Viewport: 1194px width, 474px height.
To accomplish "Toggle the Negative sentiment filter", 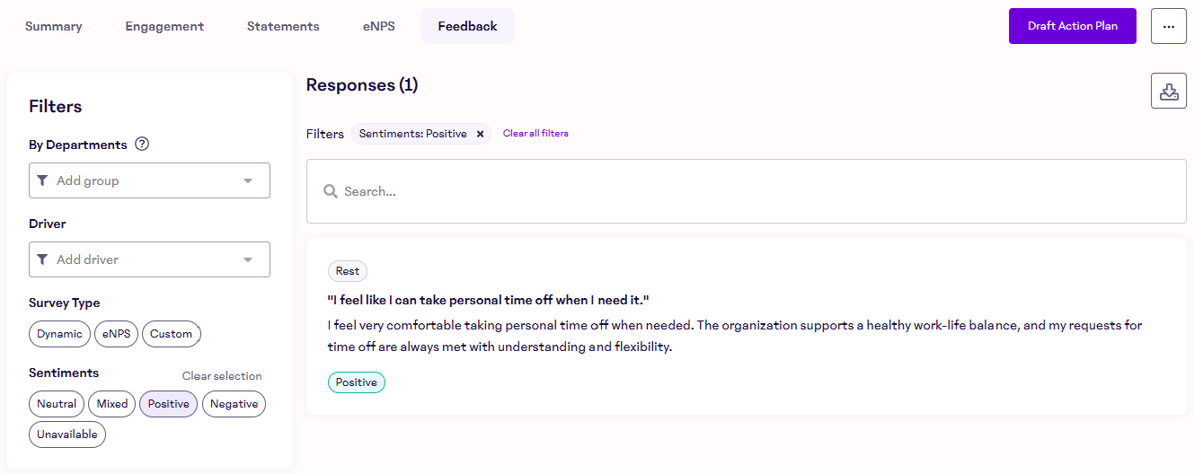I will pos(234,404).
